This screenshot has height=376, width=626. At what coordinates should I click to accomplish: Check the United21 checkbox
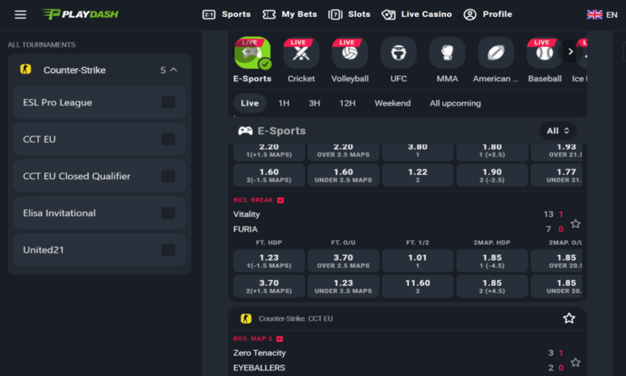[168, 250]
